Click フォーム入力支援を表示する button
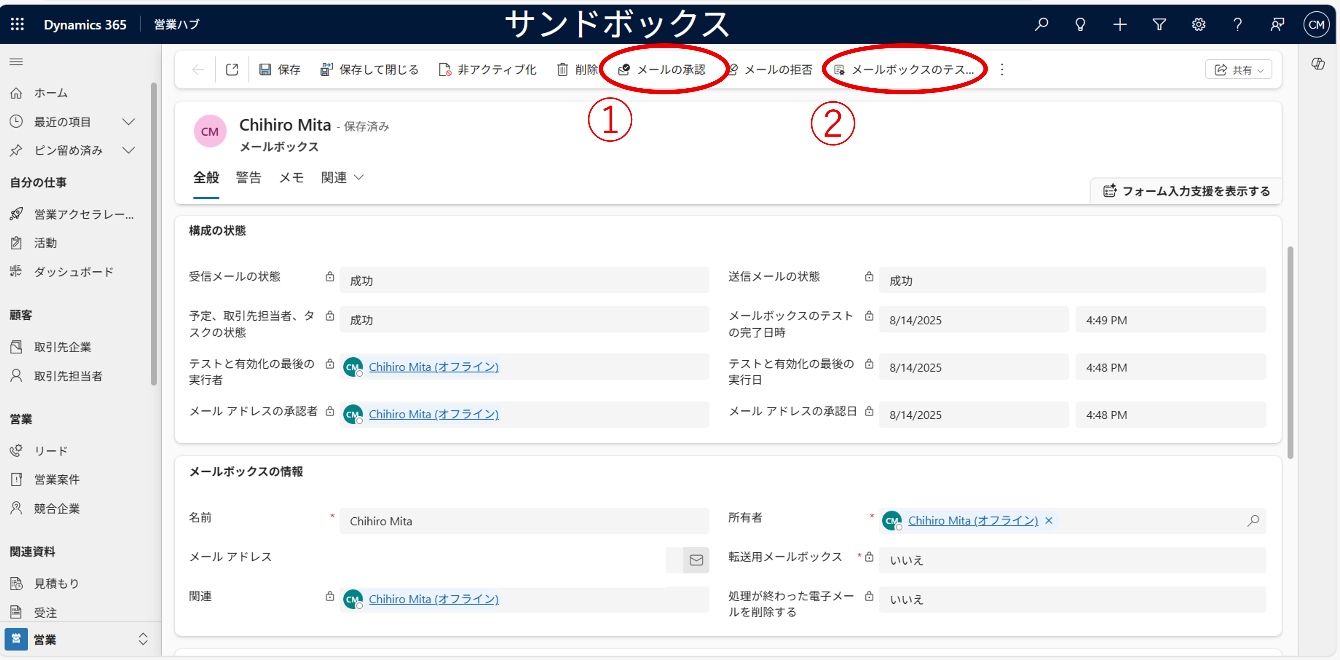The width and height of the screenshot is (1340, 660). click(x=1186, y=191)
